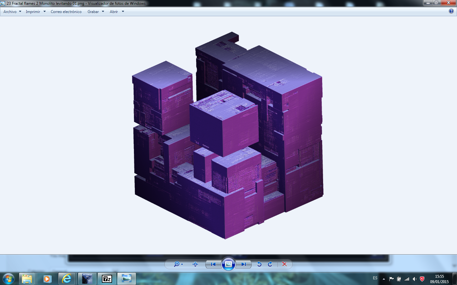Open the Abrir dropdown menu

117,12
